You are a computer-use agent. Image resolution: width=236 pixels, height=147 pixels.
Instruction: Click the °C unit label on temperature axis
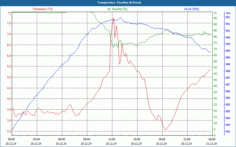click(x=9, y=13)
